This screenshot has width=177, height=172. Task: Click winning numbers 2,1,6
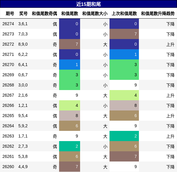23,95
